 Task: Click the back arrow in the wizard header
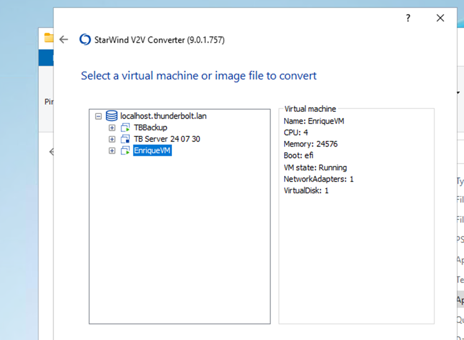coord(64,39)
